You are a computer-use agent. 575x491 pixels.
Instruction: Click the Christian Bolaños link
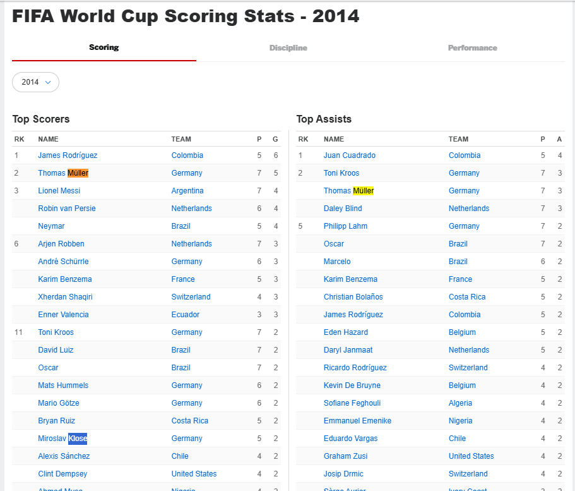353,297
